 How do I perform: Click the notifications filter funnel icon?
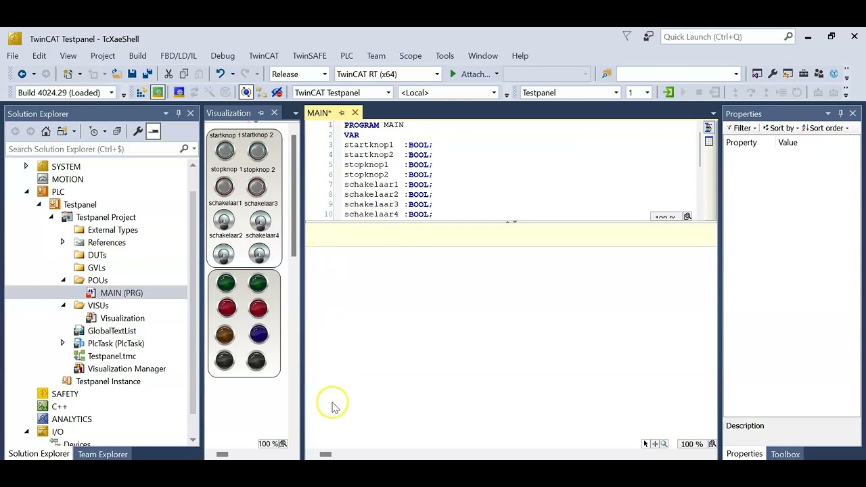coord(626,37)
